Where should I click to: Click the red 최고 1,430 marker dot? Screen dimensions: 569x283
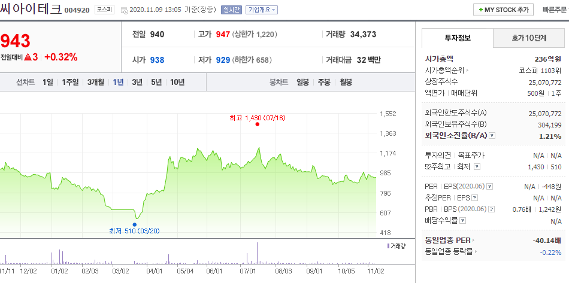pos(258,124)
